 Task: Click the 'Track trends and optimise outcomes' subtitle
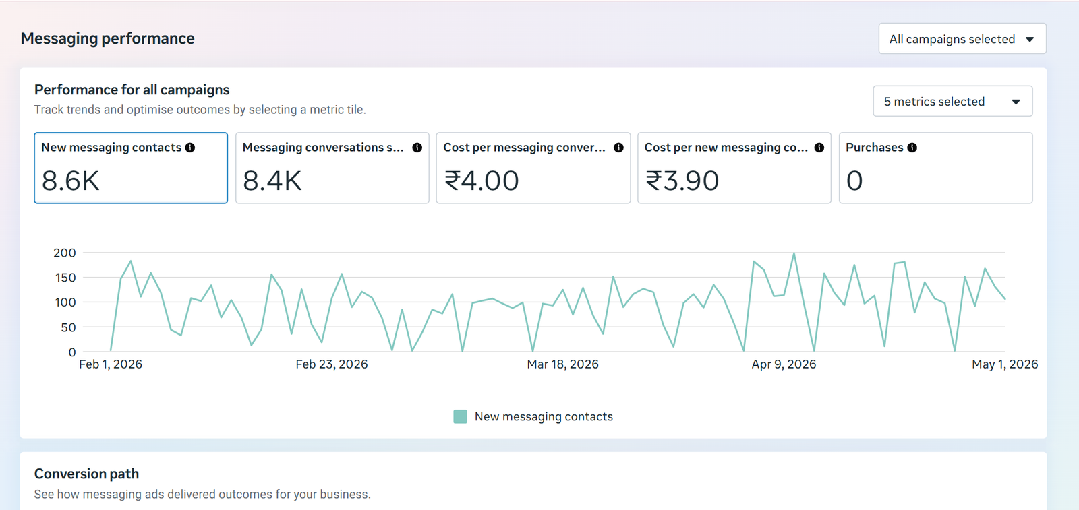[200, 110]
